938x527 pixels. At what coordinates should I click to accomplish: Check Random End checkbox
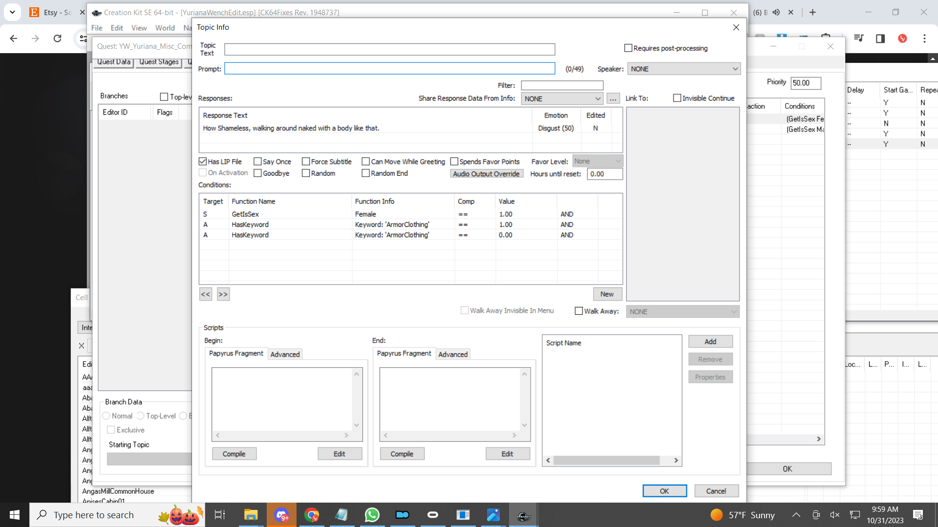pyautogui.click(x=365, y=173)
